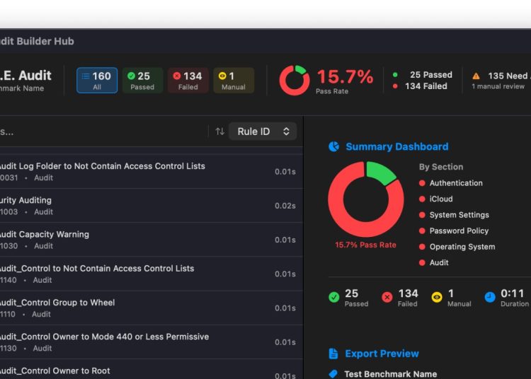Toggle the 134 Failed filter
The height and width of the screenshot is (379, 531).
coord(188,81)
